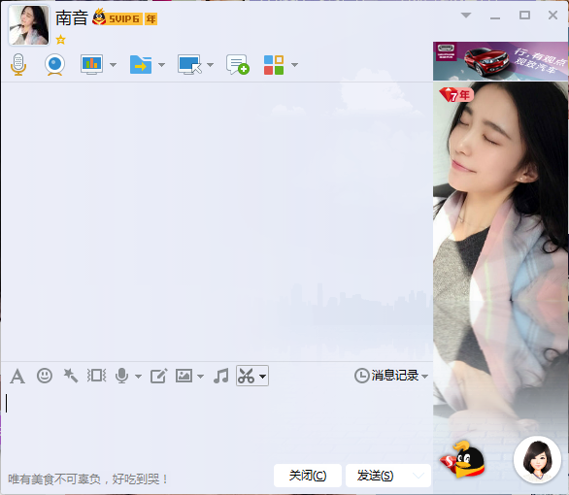Open the presentation screen with chart icon
This screenshot has height=495, width=569.
coord(91,65)
